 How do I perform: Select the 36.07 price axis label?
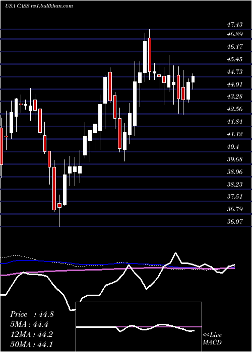point(235,222)
